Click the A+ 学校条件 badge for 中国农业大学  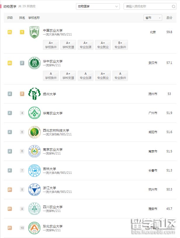(x=51, y=45)
